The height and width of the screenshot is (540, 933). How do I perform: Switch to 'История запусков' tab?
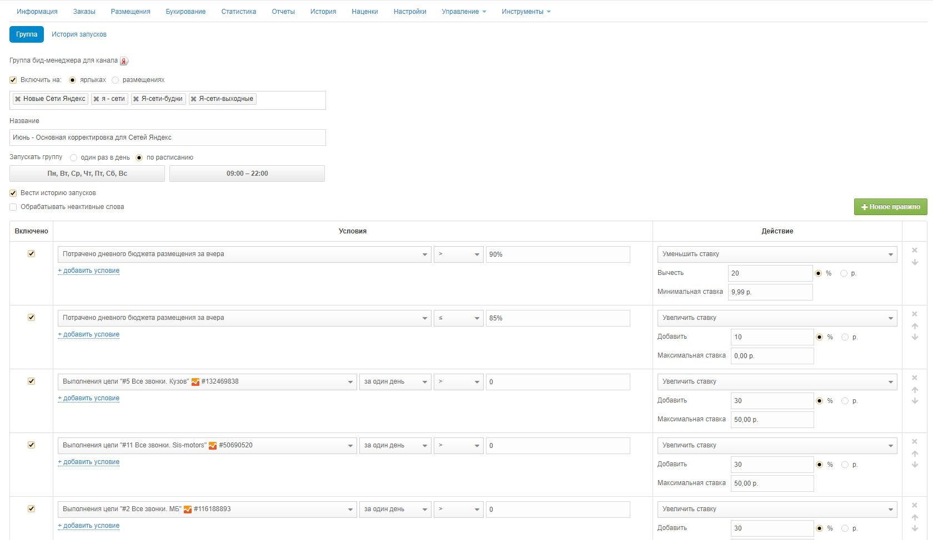(x=79, y=34)
